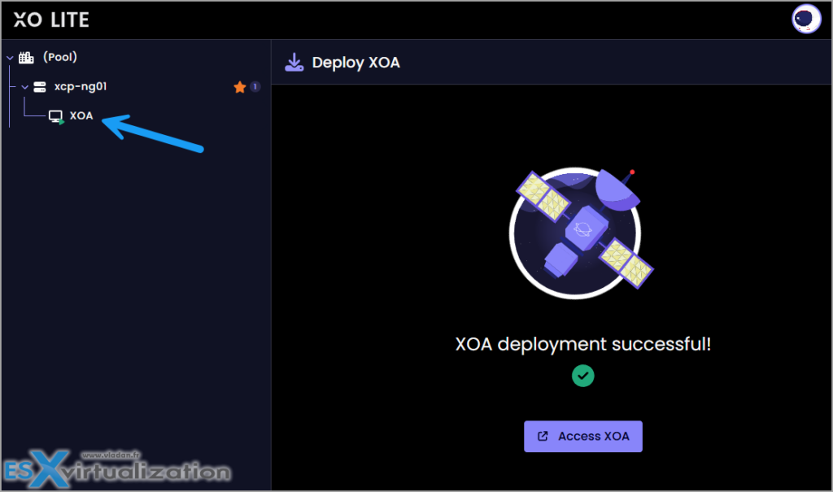833x492 pixels.
Task: Collapse the (Pool) tree chevron
Action: 9,58
